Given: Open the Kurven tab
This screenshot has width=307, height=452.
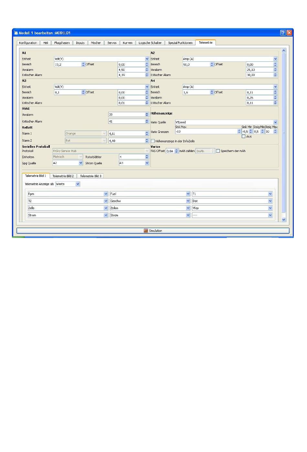Looking at the screenshot, I should (x=128, y=43).
